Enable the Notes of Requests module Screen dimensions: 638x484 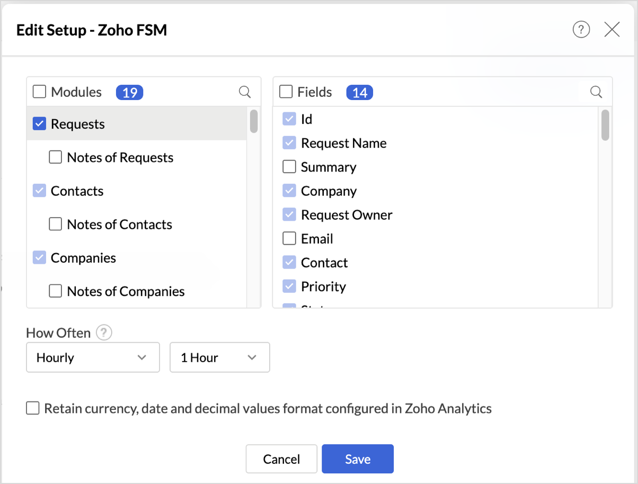56,157
